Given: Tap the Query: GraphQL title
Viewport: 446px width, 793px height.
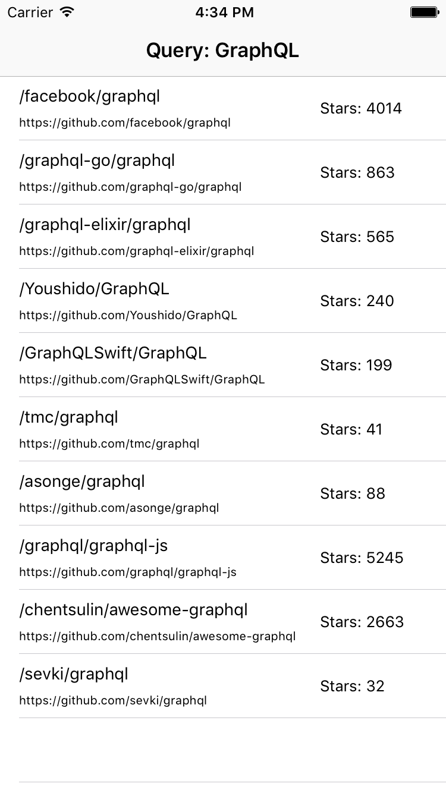Looking at the screenshot, I should (222, 51).
